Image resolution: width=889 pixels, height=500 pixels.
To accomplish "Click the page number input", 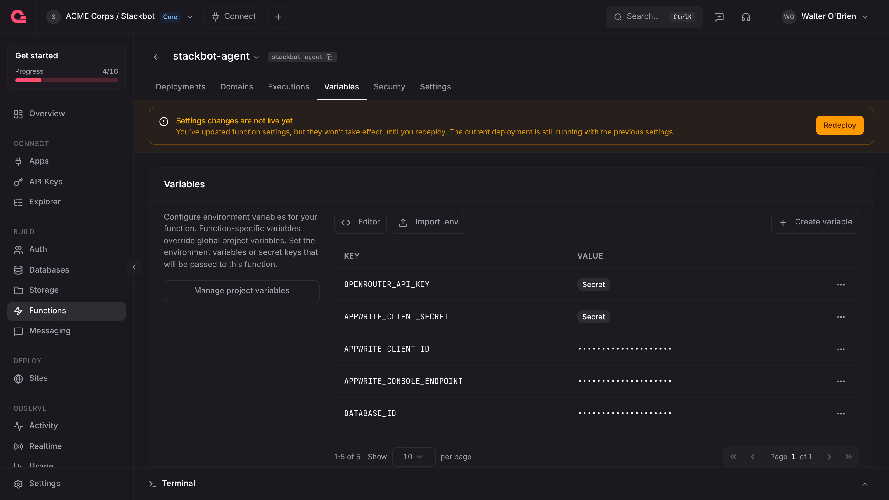I will point(793,457).
